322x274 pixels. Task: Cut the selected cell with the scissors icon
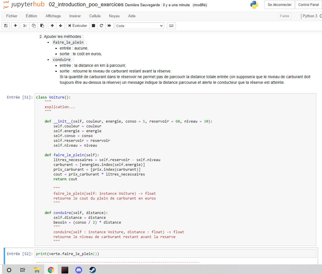tap(25, 25)
